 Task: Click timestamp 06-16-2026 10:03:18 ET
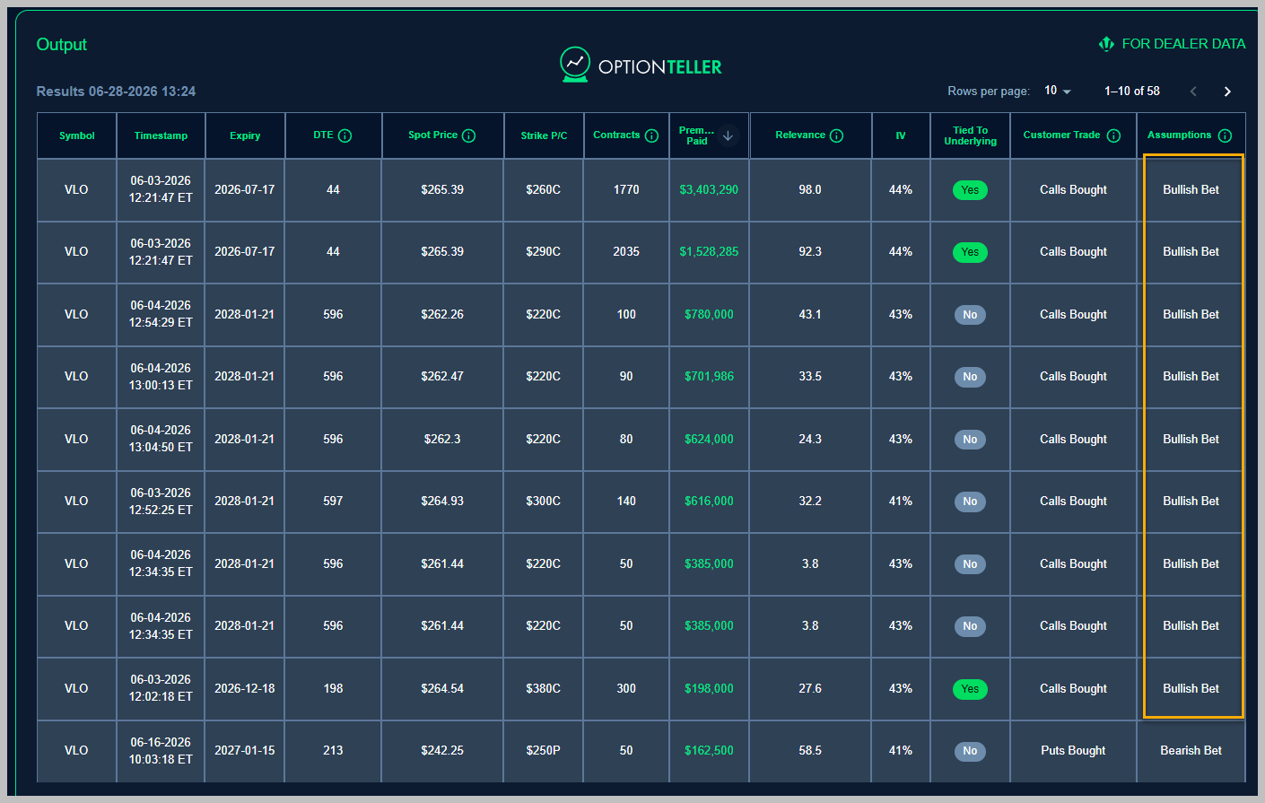pyautogui.click(x=161, y=750)
